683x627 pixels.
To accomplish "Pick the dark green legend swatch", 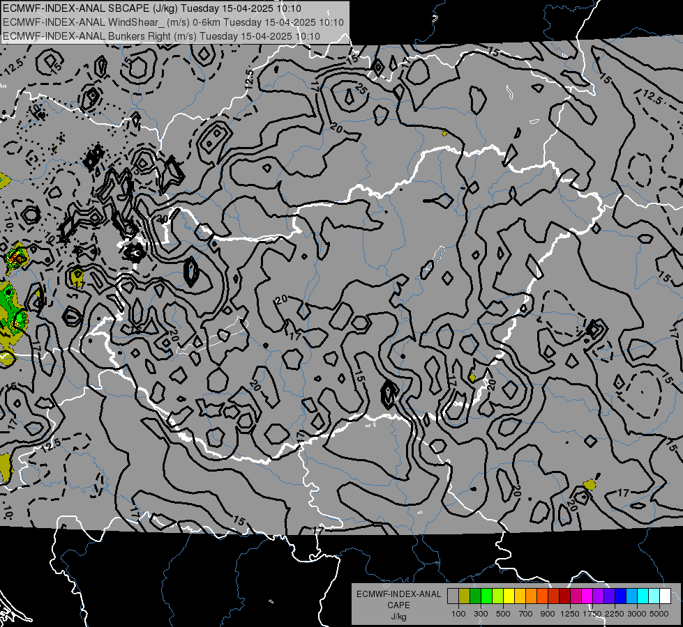I will (x=475, y=596).
